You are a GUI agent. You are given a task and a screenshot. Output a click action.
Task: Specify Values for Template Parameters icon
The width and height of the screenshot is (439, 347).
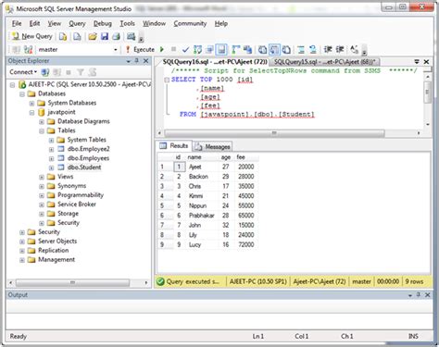coord(355,49)
